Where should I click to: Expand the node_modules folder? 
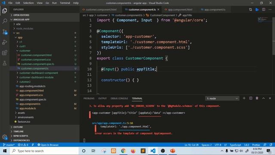[45, 28]
